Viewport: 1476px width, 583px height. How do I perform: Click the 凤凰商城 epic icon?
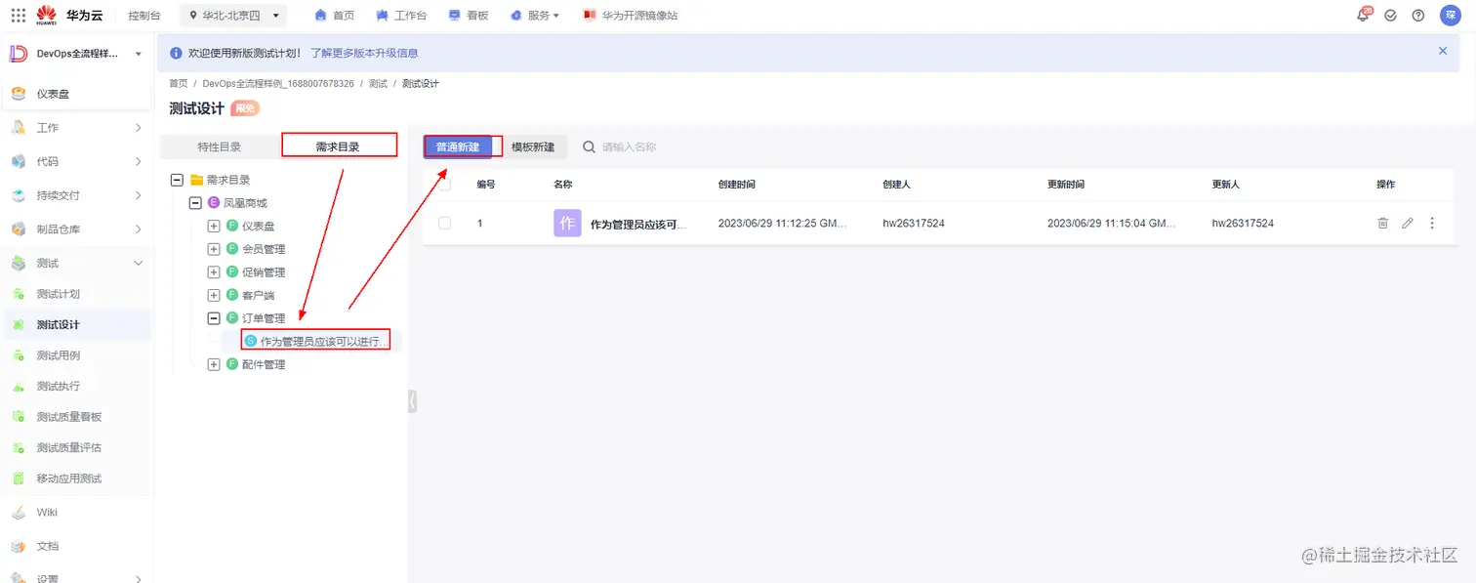[x=214, y=203]
